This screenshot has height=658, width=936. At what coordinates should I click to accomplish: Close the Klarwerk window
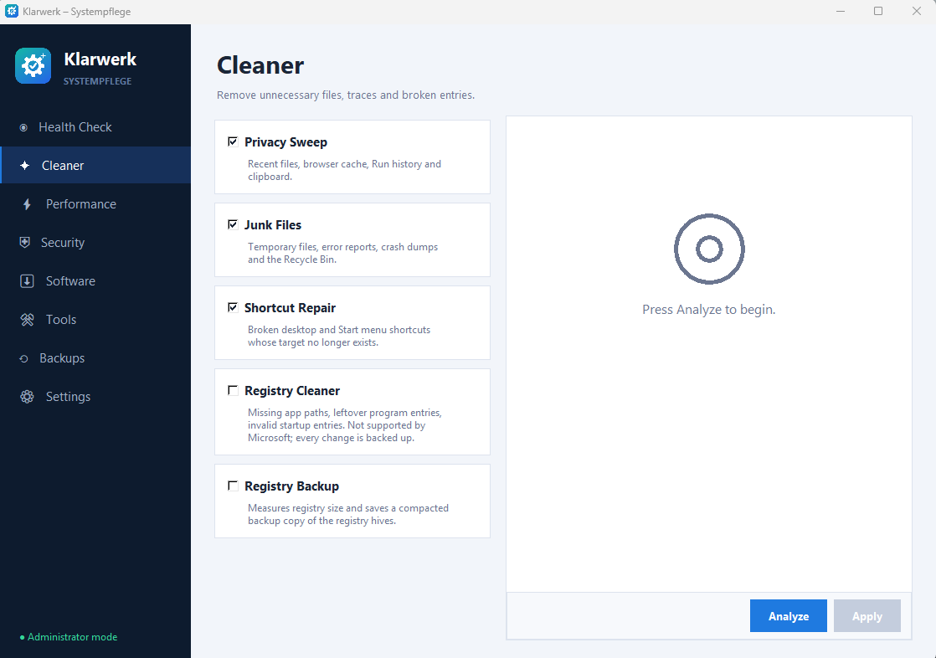pos(916,12)
